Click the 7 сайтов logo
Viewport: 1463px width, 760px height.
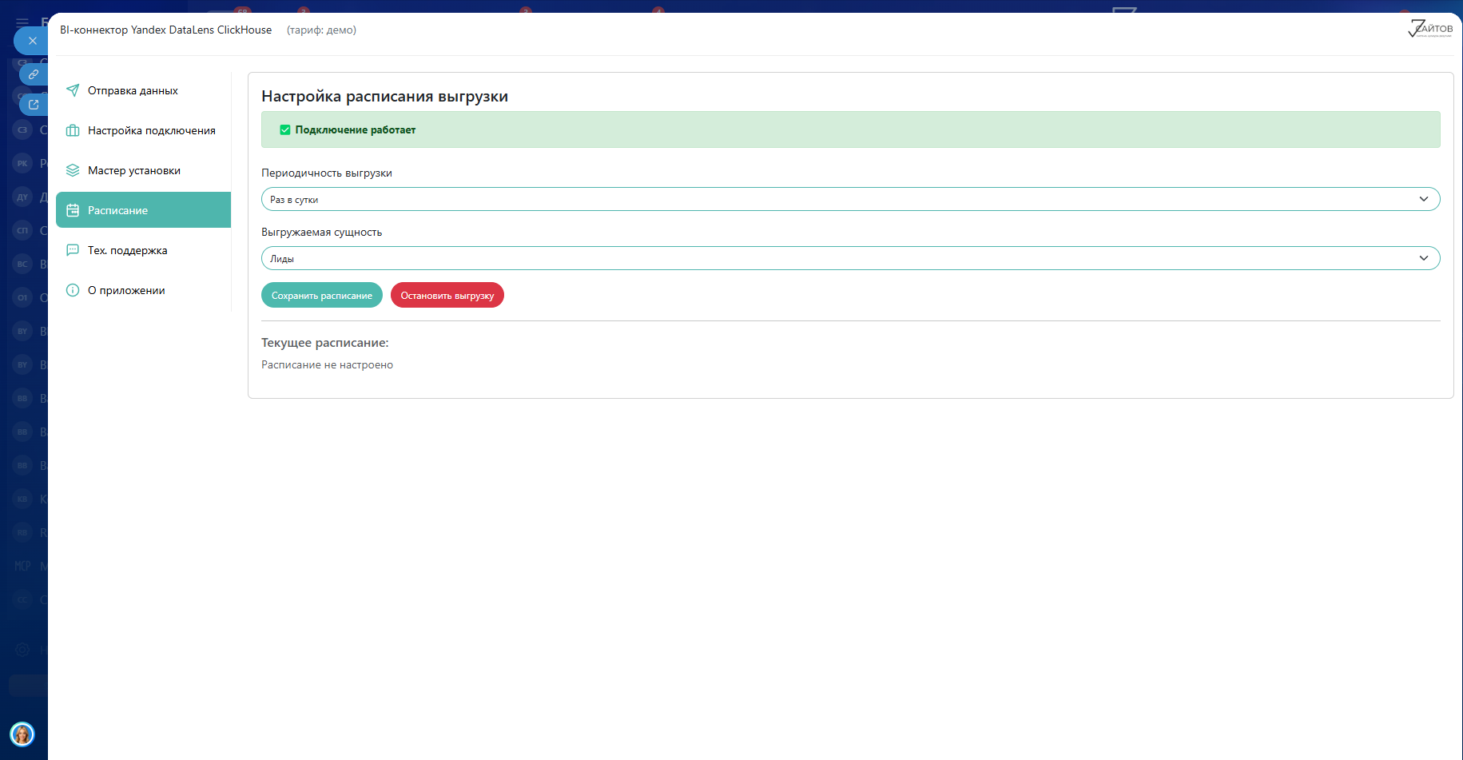click(x=1430, y=30)
